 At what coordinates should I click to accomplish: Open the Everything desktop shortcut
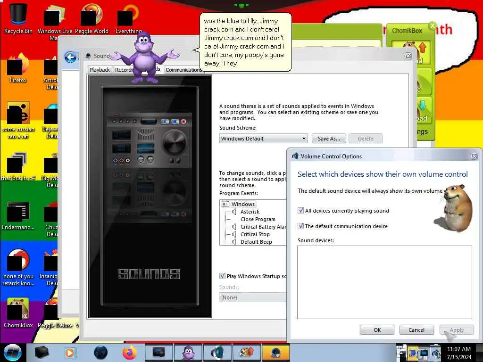coord(128,18)
